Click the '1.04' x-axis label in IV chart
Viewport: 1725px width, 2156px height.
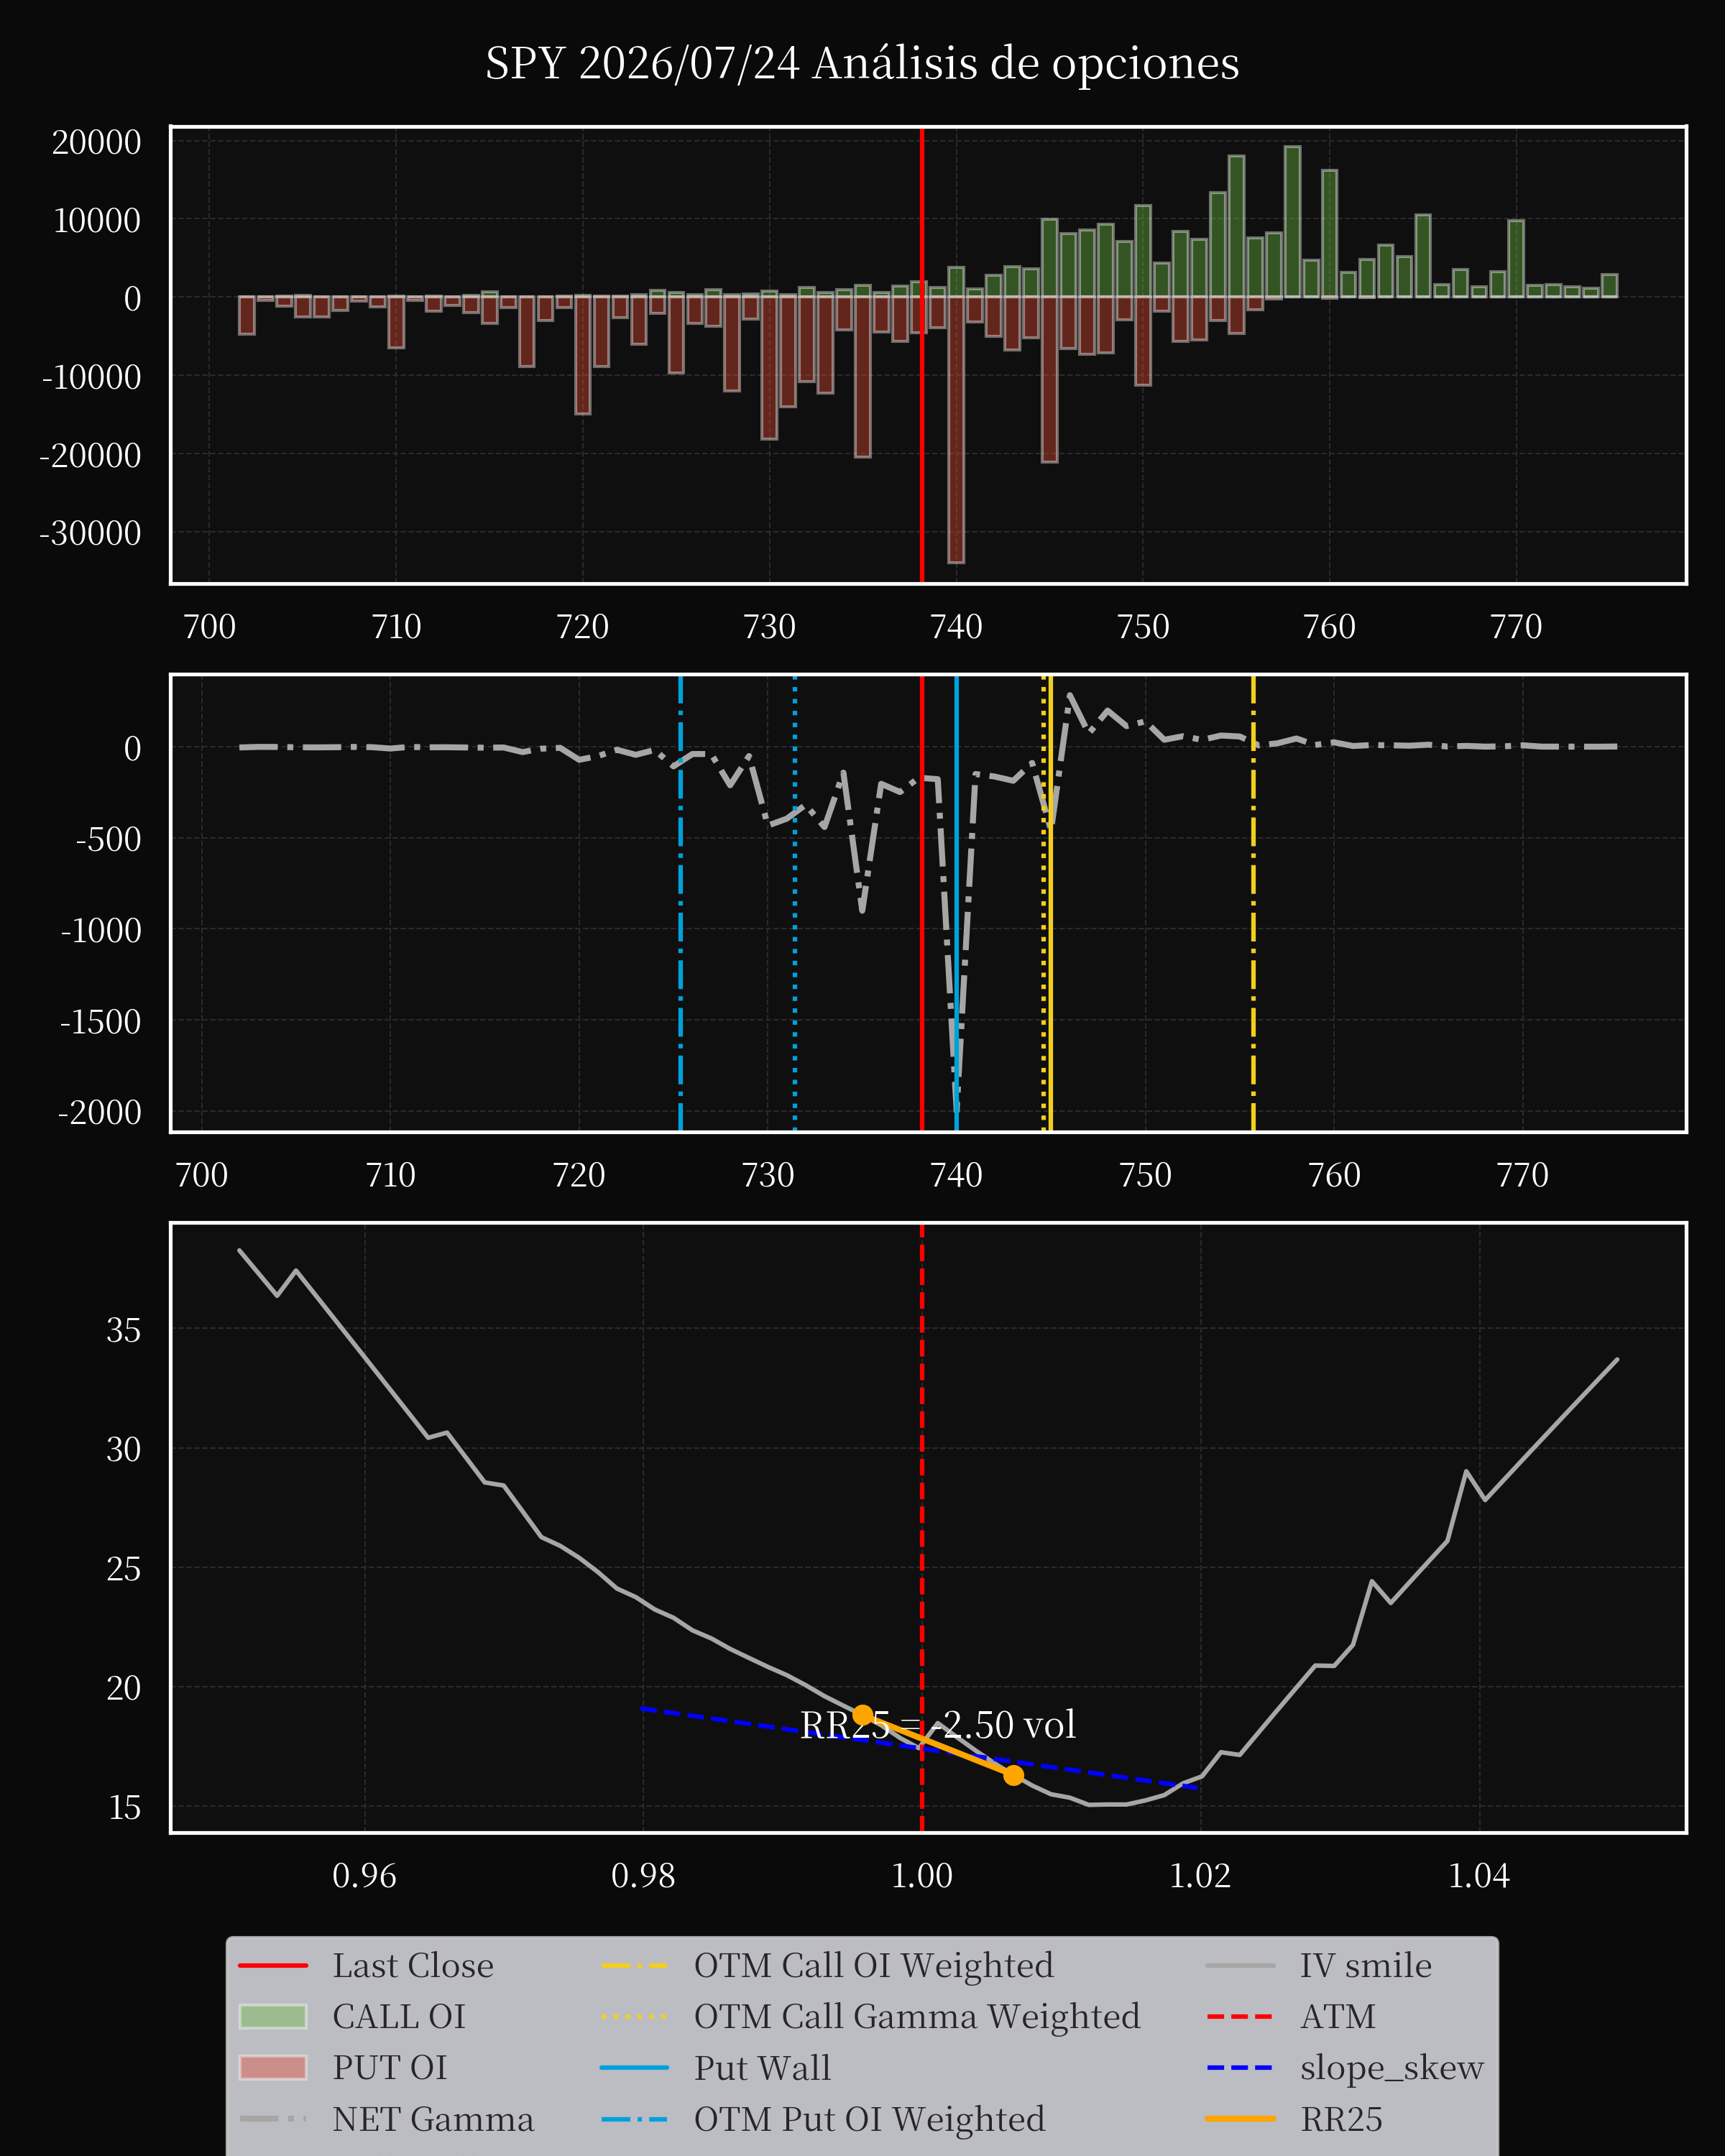coord(1479,1875)
